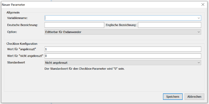Click the Speichern button

tap(173, 97)
